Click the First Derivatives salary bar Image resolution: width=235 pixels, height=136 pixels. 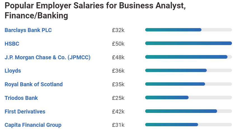188,111
